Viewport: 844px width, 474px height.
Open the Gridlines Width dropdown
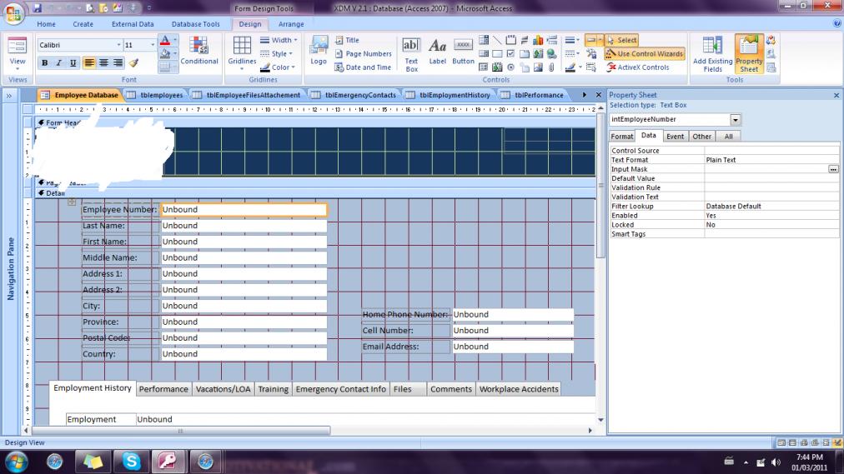tap(279, 40)
